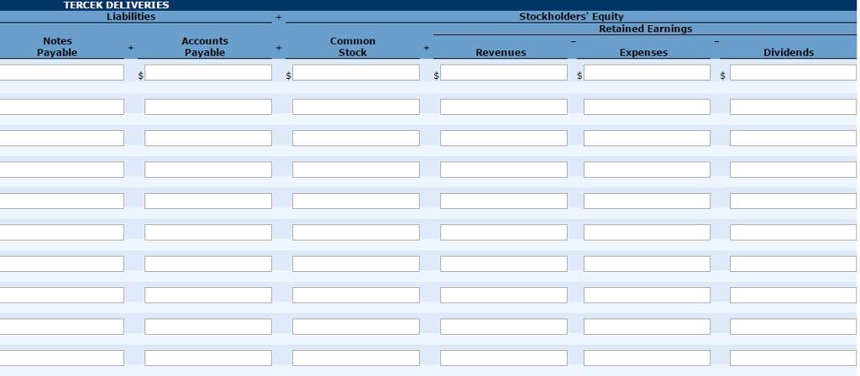
Task: Click the 'Accounts Payable' column heading
Action: pyautogui.click(x=205, y=47)
